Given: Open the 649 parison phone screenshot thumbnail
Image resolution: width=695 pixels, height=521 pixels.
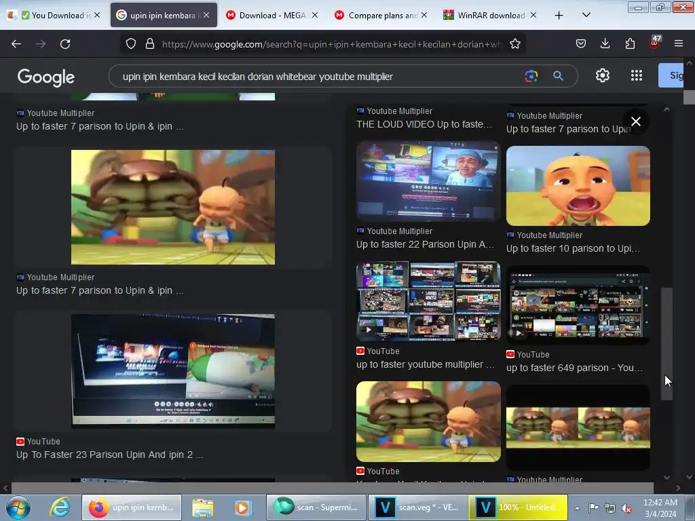Looking at the screenshot, I should (578, 305).
